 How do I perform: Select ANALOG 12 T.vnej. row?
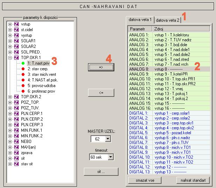[x=169, y=89]
